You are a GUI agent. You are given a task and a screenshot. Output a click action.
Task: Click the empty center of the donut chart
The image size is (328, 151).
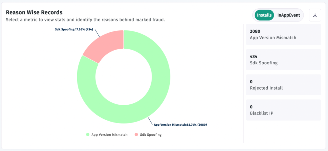point(124,77)
